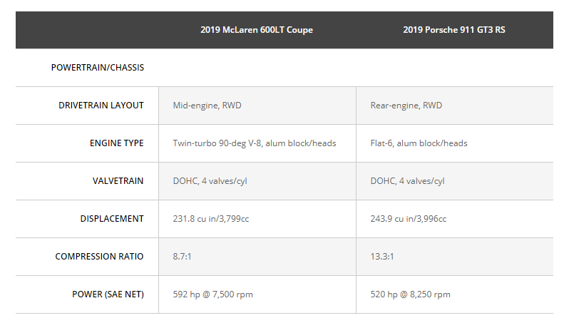The width and height of the screenshot is (564, 318).
Task: Select the 231.8 cu in/3,799cc cell
Action: (x=211, y=219)
